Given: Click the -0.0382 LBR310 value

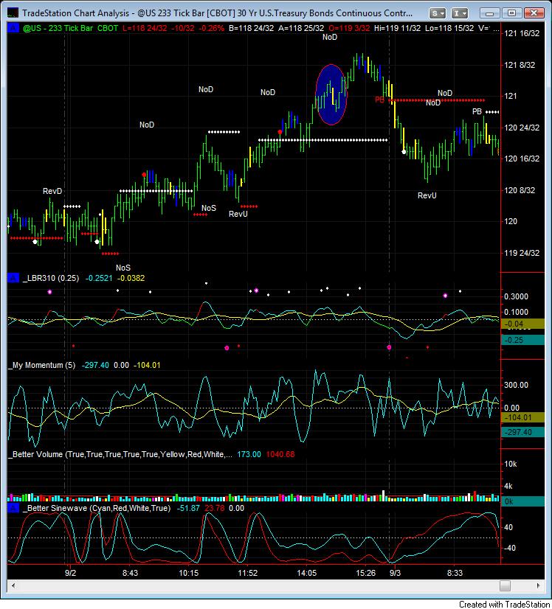Looking at the screenshot, I should [x=131, y=278].
